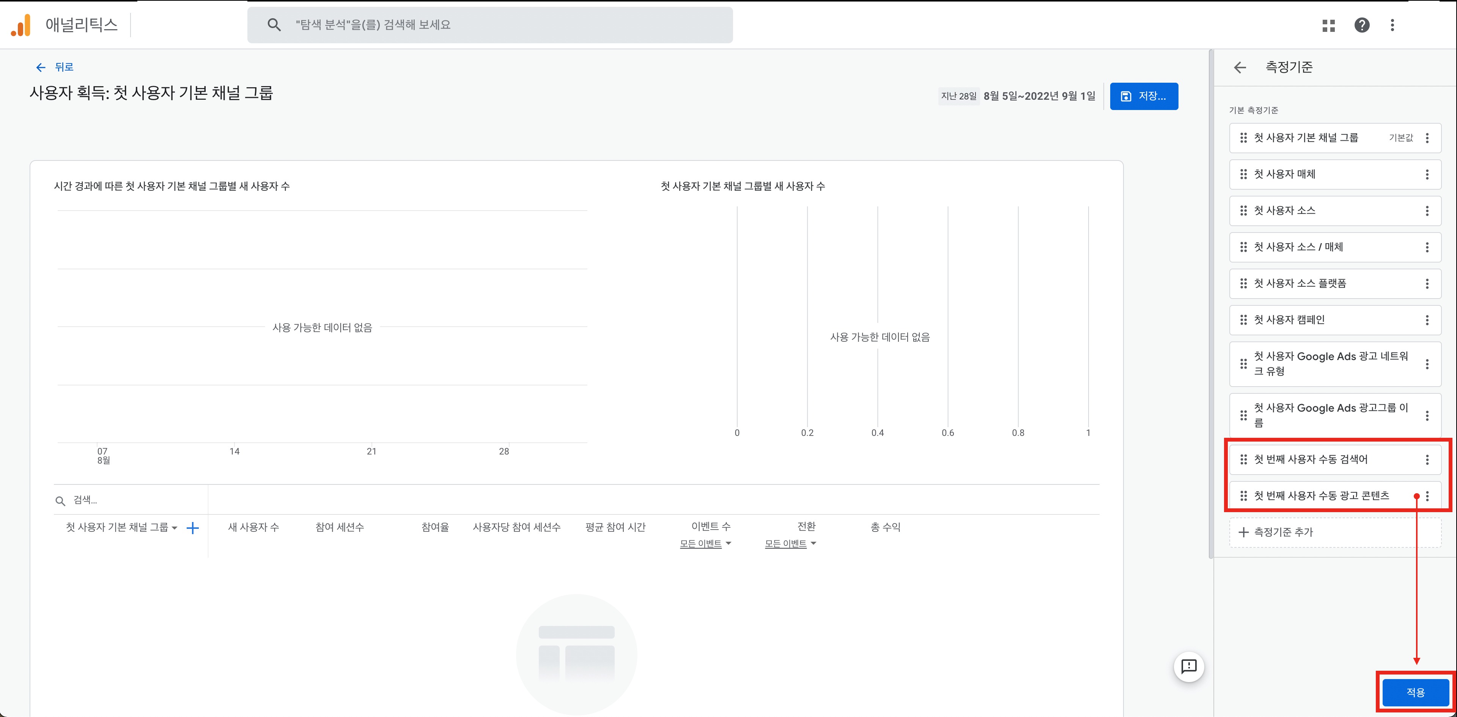Select 첫 사용자 소스 / 매체 dimension row
The width and height of the screenshot is (1457, 717).
tap(1335, 247)
